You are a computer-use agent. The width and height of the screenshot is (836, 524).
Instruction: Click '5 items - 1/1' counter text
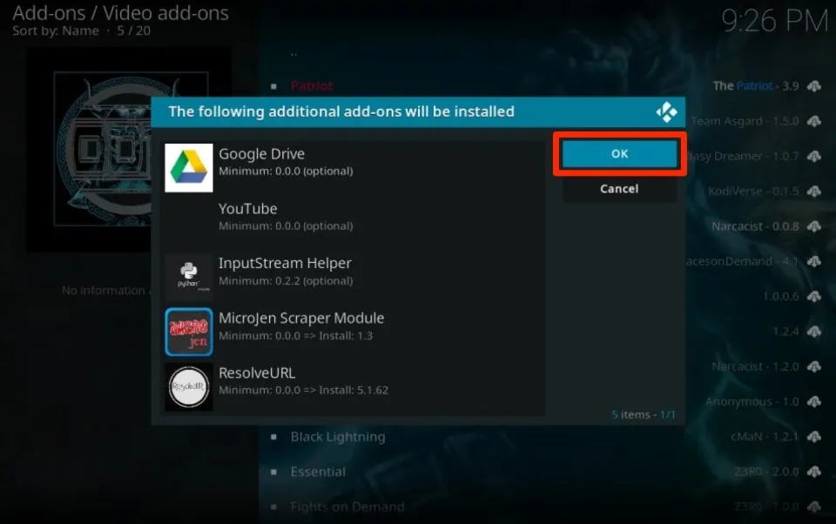pyautogui.click(x=644, y=414)
